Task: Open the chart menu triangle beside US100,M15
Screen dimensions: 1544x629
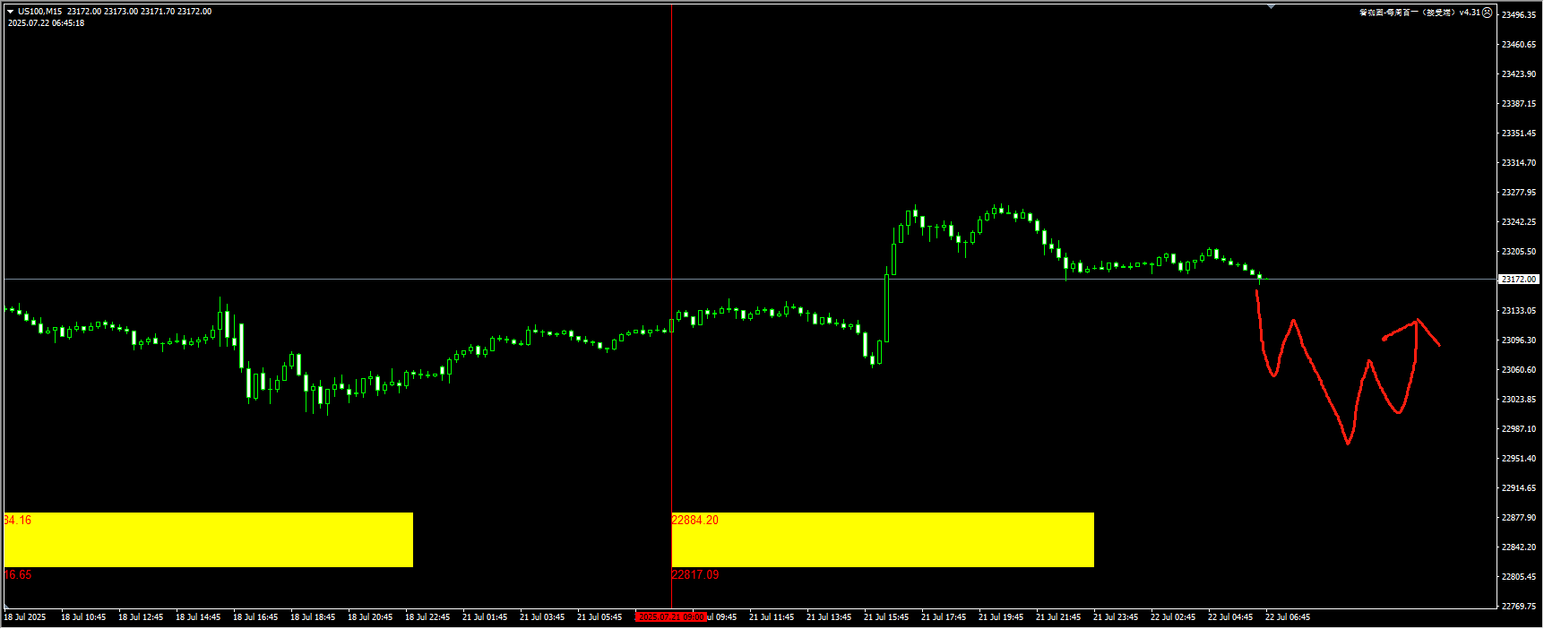Action: [x=11, y=12]
